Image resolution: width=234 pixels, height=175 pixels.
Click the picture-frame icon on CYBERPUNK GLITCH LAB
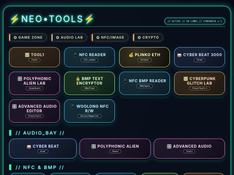(185, 79)
